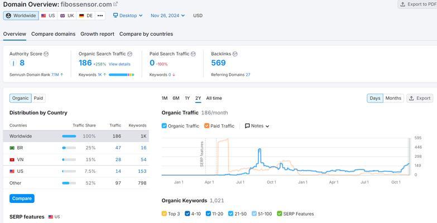Open backlinks count 569

(219, 63)
